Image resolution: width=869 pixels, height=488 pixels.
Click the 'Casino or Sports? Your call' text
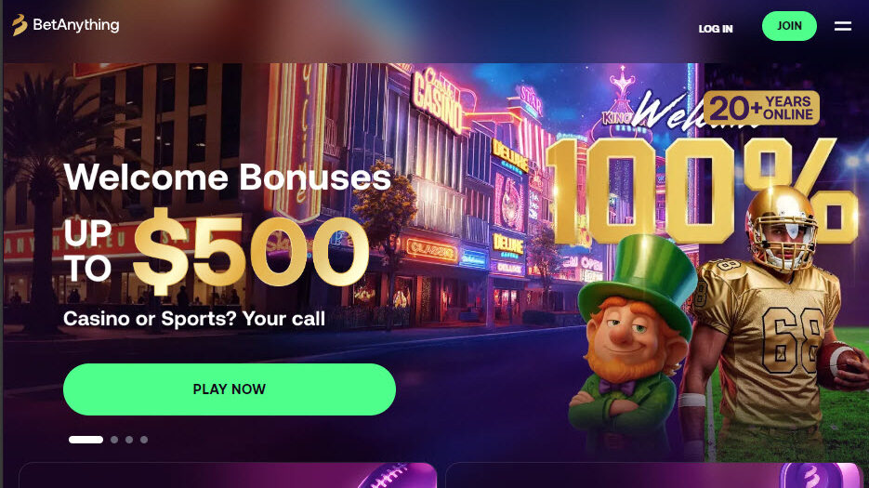point(194,319)
